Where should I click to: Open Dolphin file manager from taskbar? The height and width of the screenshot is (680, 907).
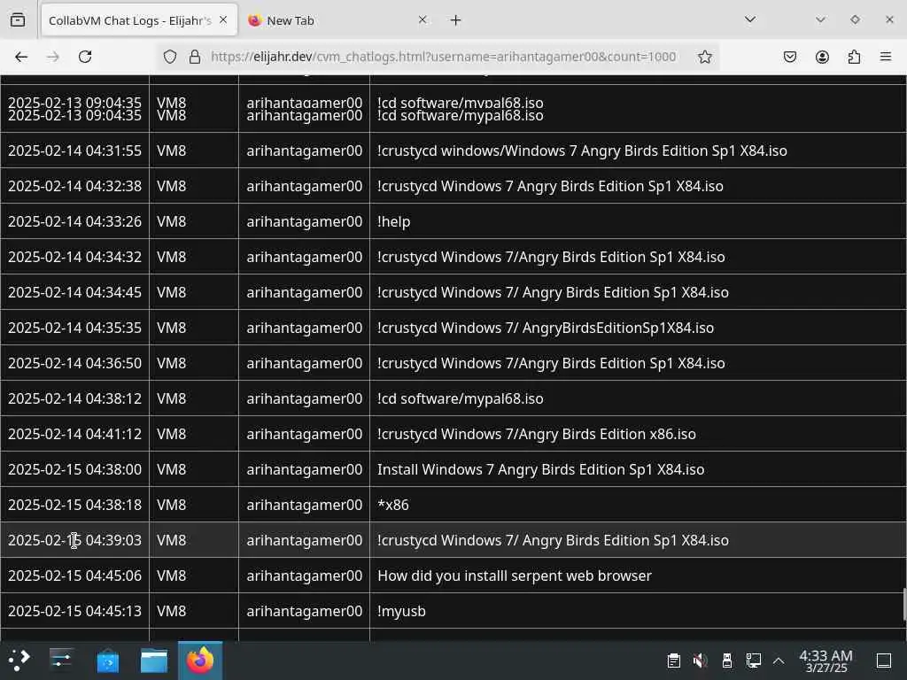pos(154,661)
